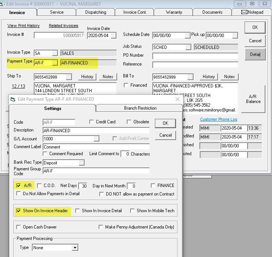272x257 pixels.
Task: Click the 12 / 13 link under Ship To
Action: point(19,86)
